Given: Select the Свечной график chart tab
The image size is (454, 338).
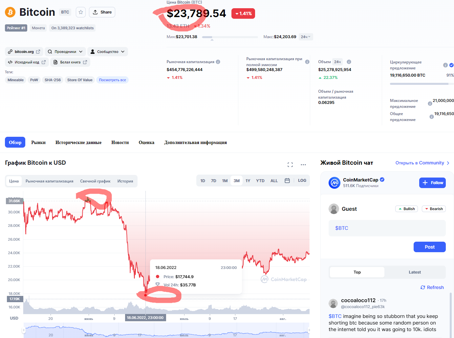Looking at the screenshot, I should pos(95,181).
